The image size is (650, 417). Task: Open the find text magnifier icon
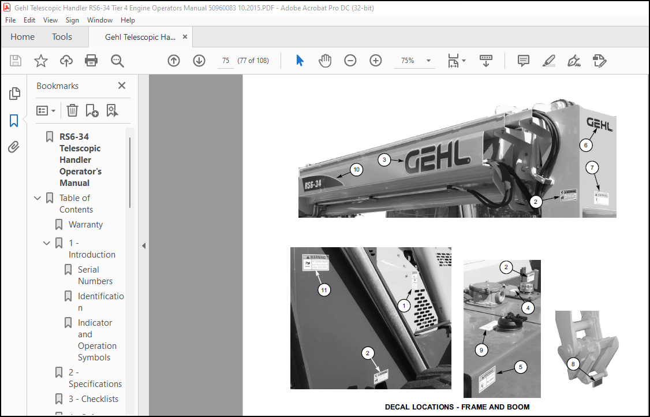(x=117, y=61)
